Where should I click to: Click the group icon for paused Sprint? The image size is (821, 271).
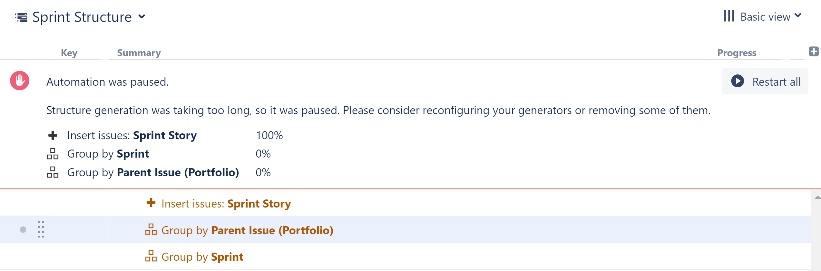[53, 154]
